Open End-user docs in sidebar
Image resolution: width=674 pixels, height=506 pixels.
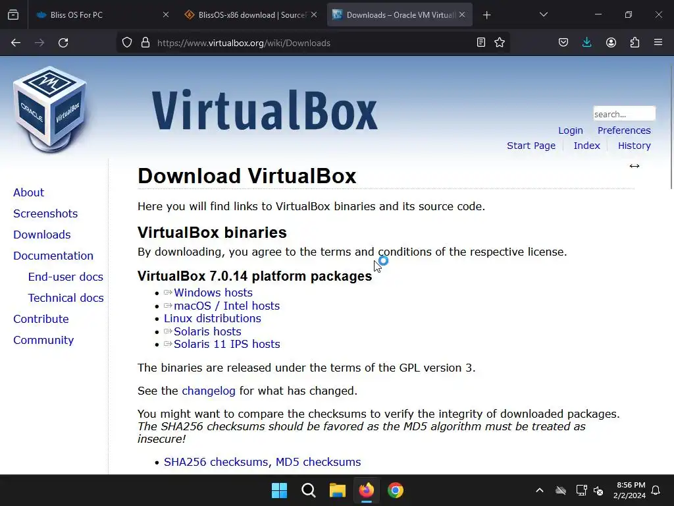coord(65,277)
